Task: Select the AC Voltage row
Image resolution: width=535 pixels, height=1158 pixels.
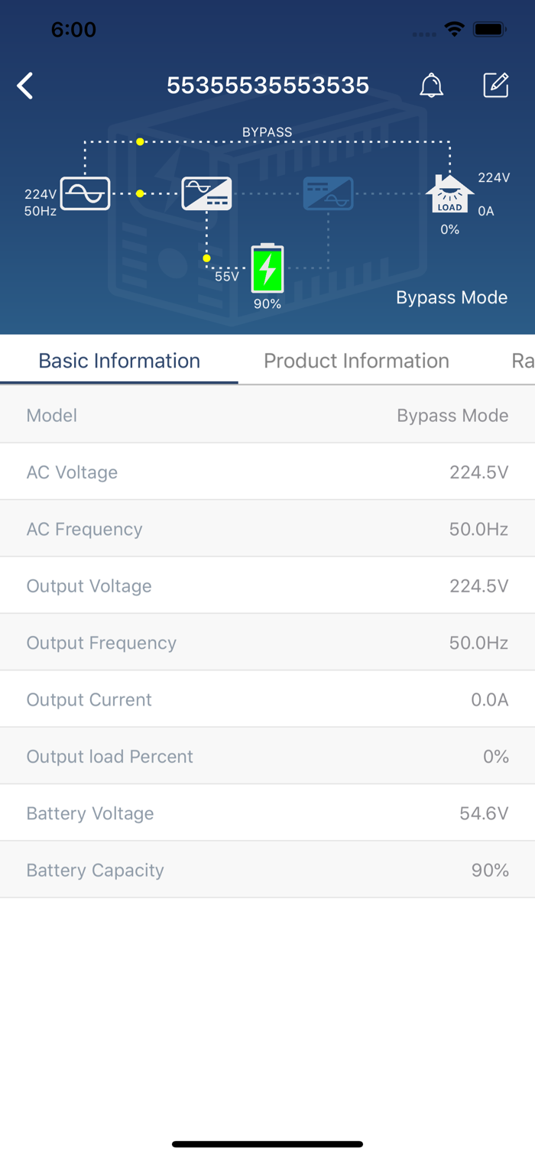Action: (267, 472)
